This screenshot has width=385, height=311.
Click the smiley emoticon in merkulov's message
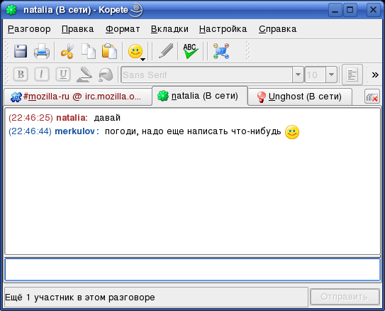click(292, 132)
